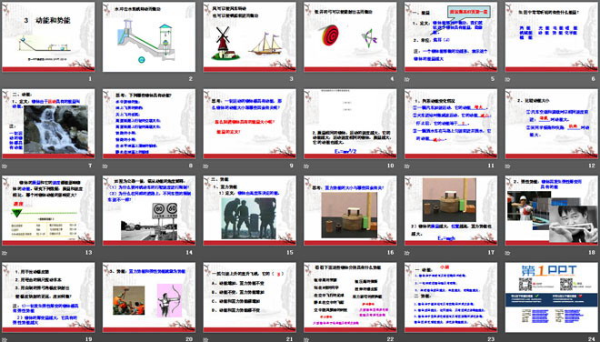
Task: Click animation star icon under slide 9
Action: (205, 166)
